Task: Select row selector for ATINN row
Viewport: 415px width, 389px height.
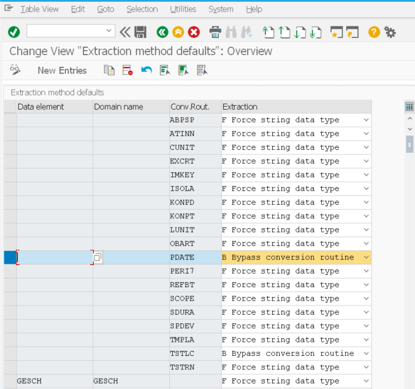Action: pos(10,134)
